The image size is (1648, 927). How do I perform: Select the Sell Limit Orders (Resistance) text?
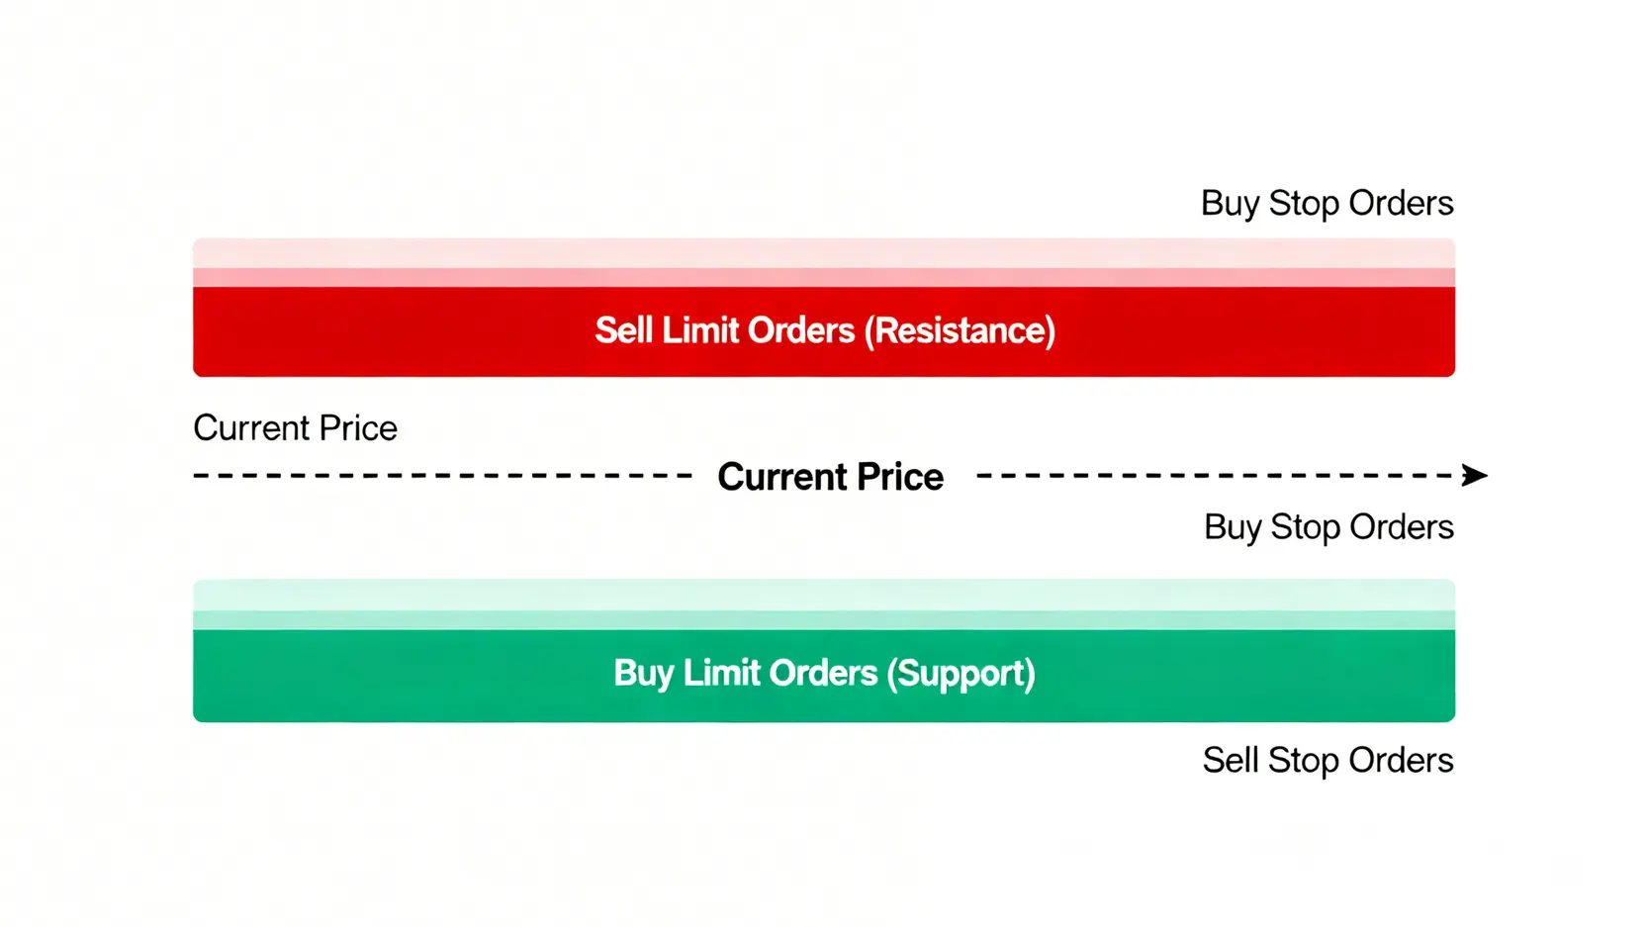[x=825, y=330]
